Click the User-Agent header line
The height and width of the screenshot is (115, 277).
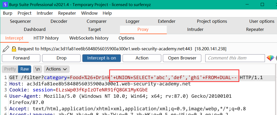pos(120,99)
